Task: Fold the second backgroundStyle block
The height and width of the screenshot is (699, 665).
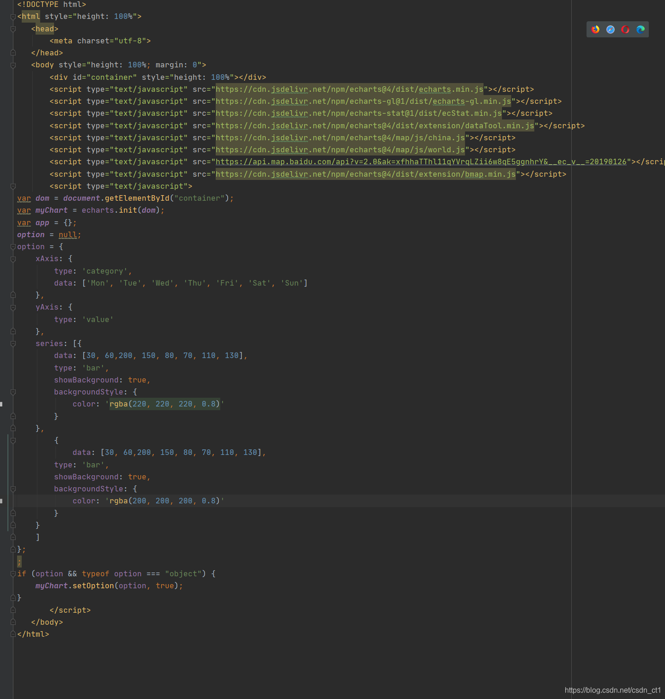Action: (x=13, y=489)
